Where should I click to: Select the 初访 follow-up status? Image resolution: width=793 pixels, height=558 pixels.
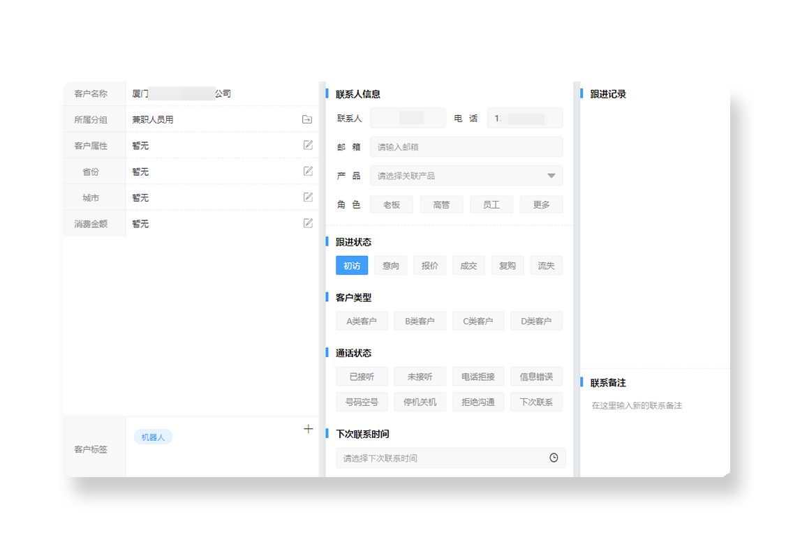[352, 266]
